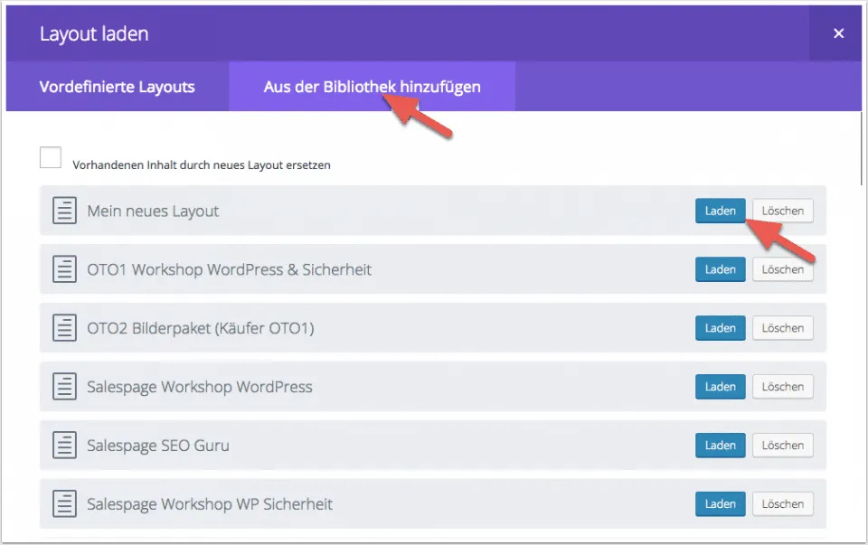Close the Layout laden dialog
This screenshot has height=545, width=868.
[838, 33]
